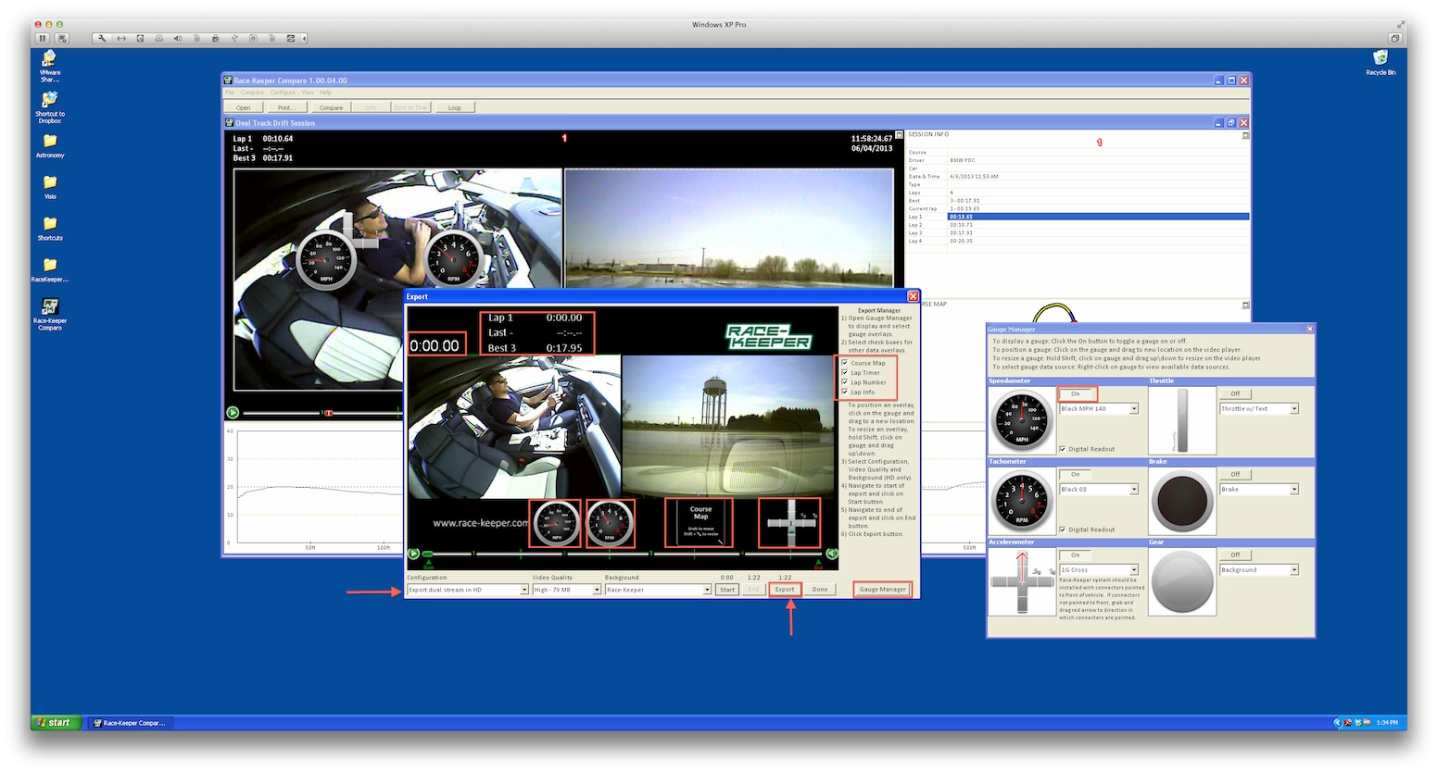This screenshot has width=1437, height=773.
Task: Uncheck the Course Map checkbox
Action: click(x=844, y=363)
